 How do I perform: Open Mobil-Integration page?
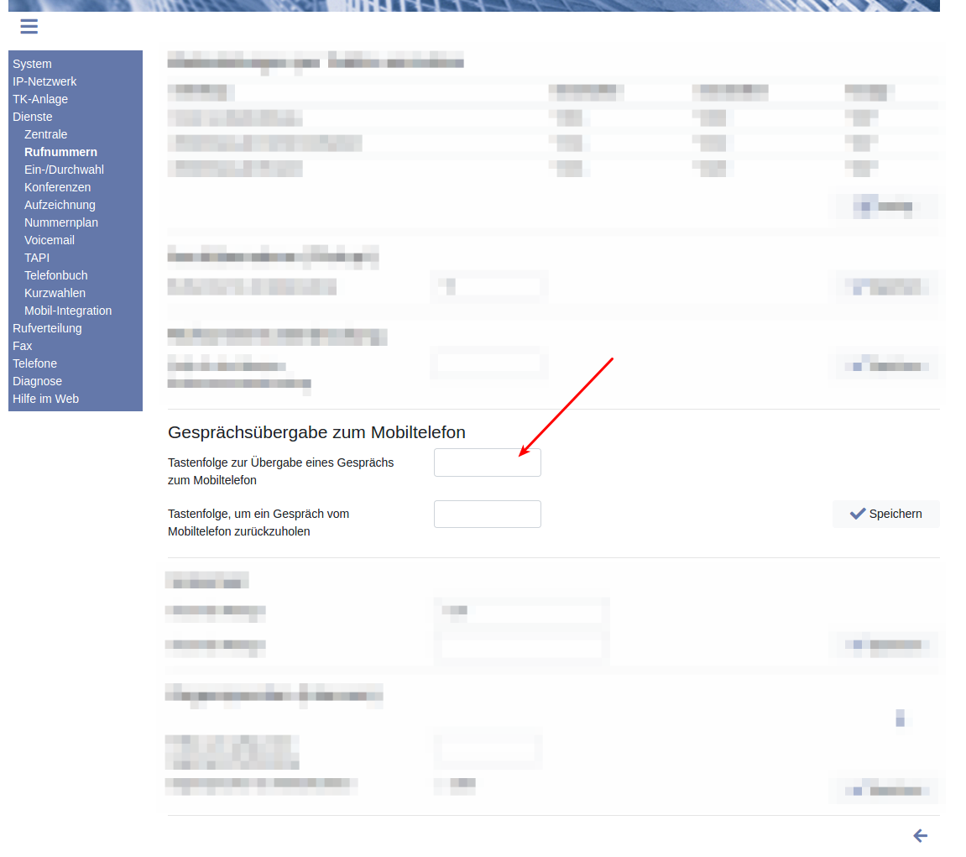point(68,311)
